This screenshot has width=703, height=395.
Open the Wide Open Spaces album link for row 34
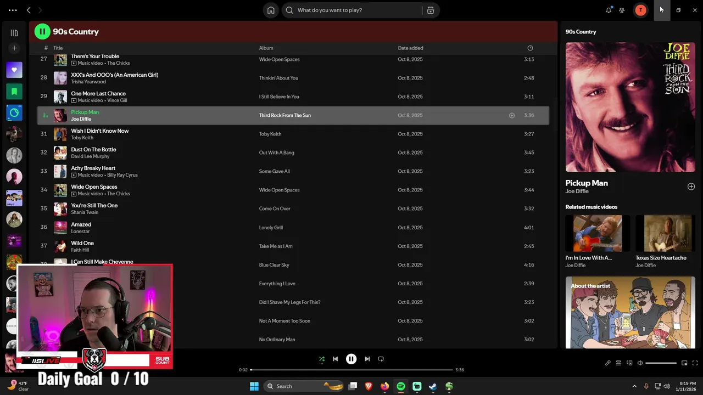[x=279, y=190]
